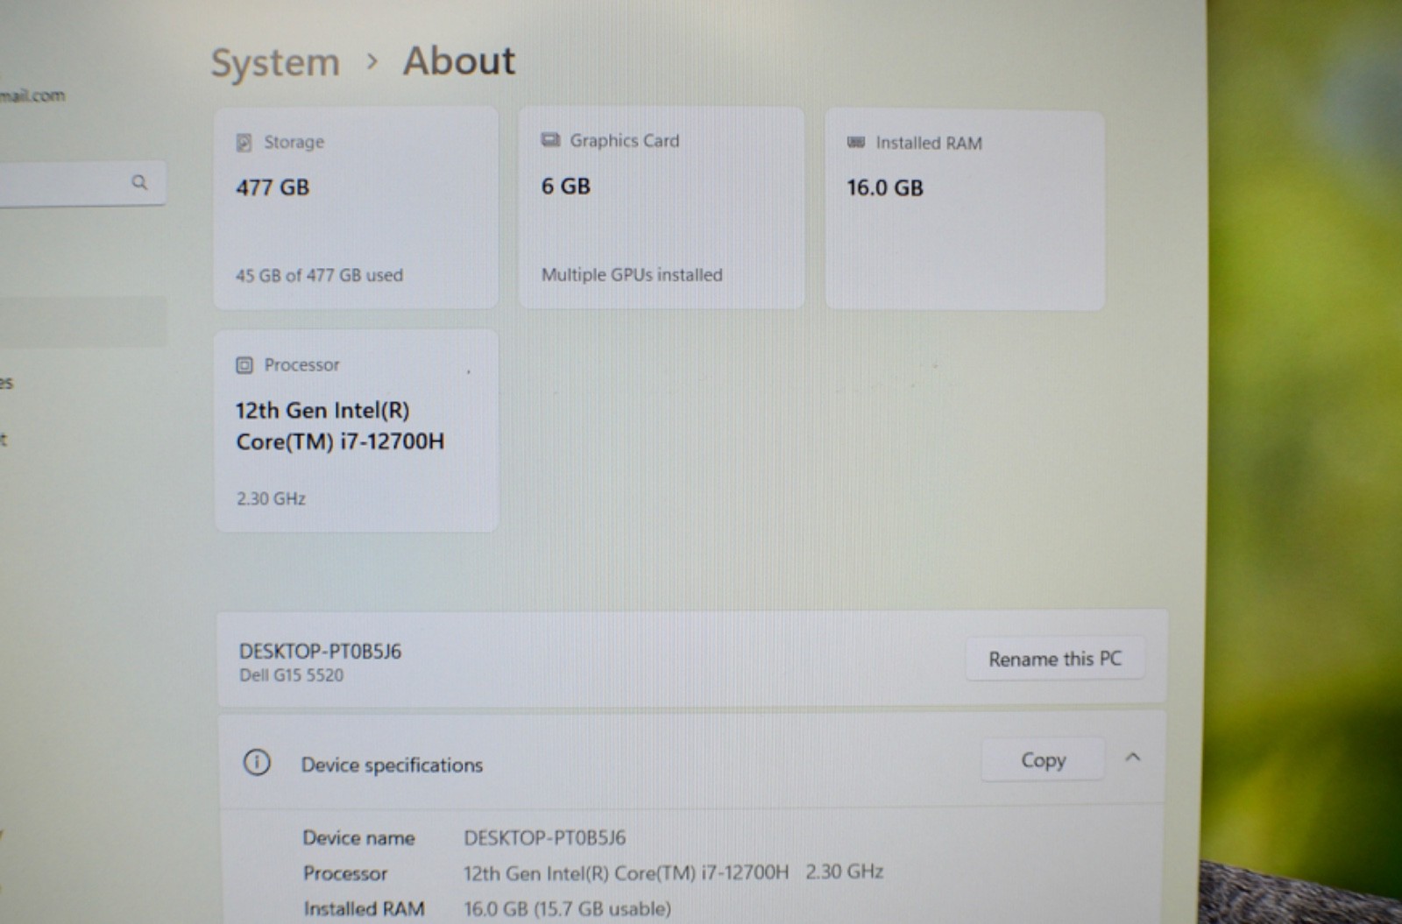Image resolution: width=1402 pixels, height=924 pixels.
Task: Click the About breadcrumb title
Action: click(459, 61)
